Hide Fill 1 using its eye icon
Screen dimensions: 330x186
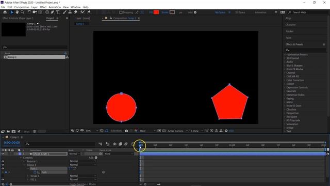point(3,179)
